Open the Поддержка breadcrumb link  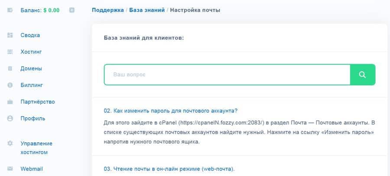click(x=108, y=10)
